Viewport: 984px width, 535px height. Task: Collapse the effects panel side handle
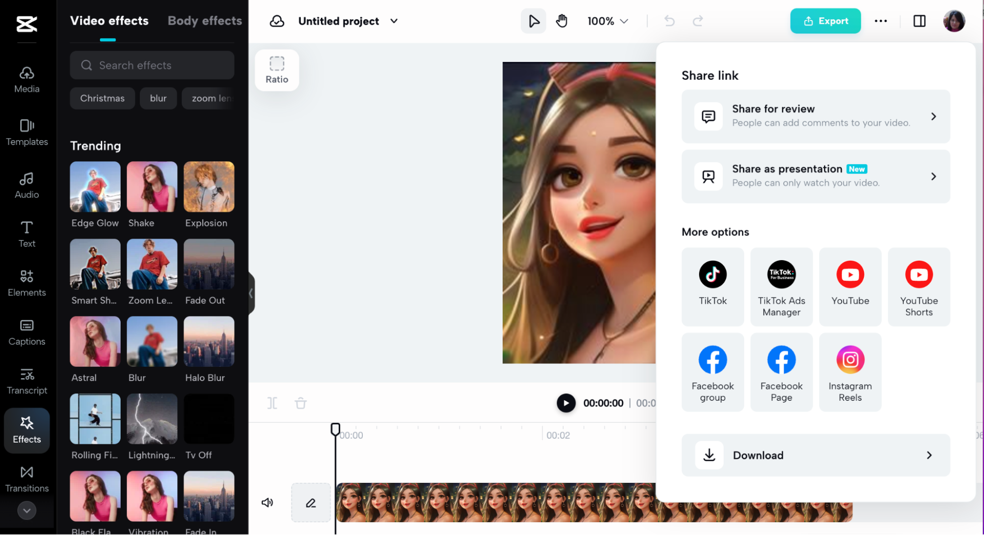coord(251,293)
